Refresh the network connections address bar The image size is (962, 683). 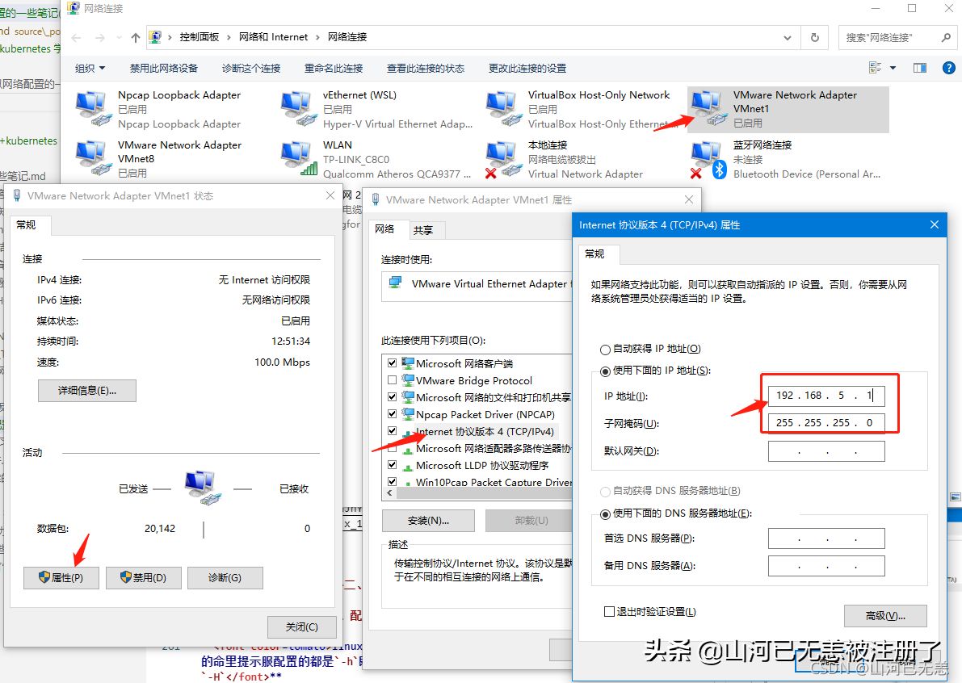(815, 37)
